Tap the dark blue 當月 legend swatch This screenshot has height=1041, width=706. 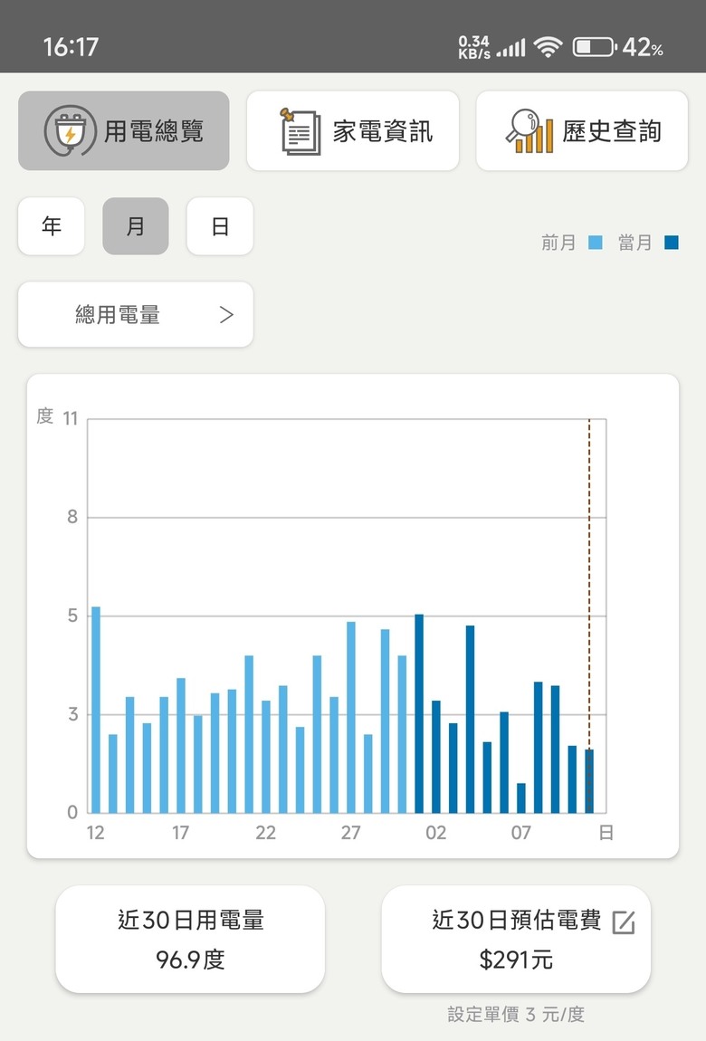coord(672,243)
